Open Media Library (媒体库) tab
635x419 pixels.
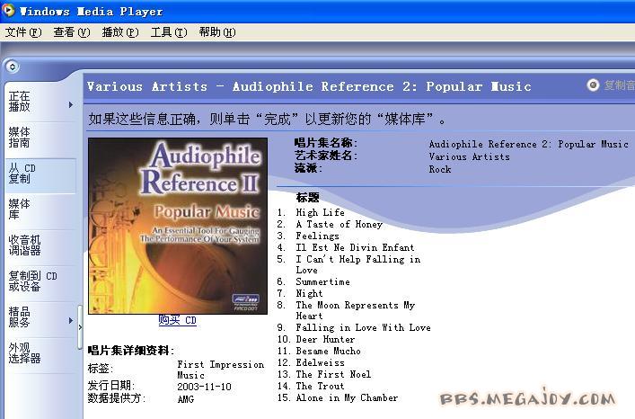tap(40, 209)
